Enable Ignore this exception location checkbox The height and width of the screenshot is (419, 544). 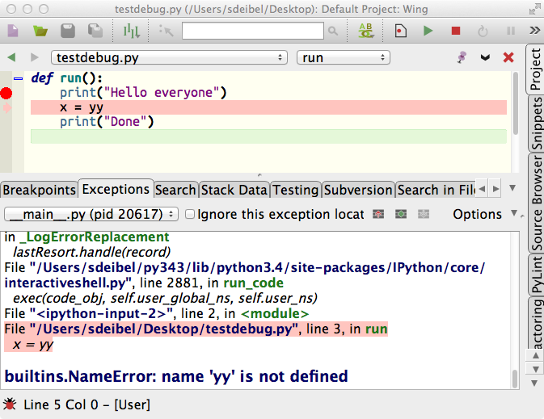[x=190, y=214]
